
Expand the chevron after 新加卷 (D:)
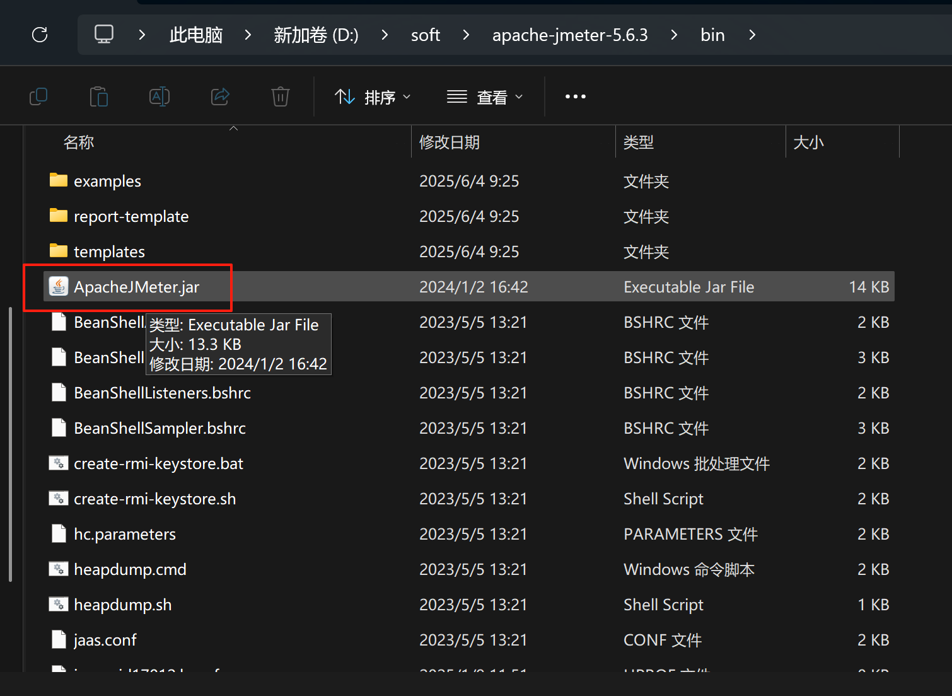385,35
